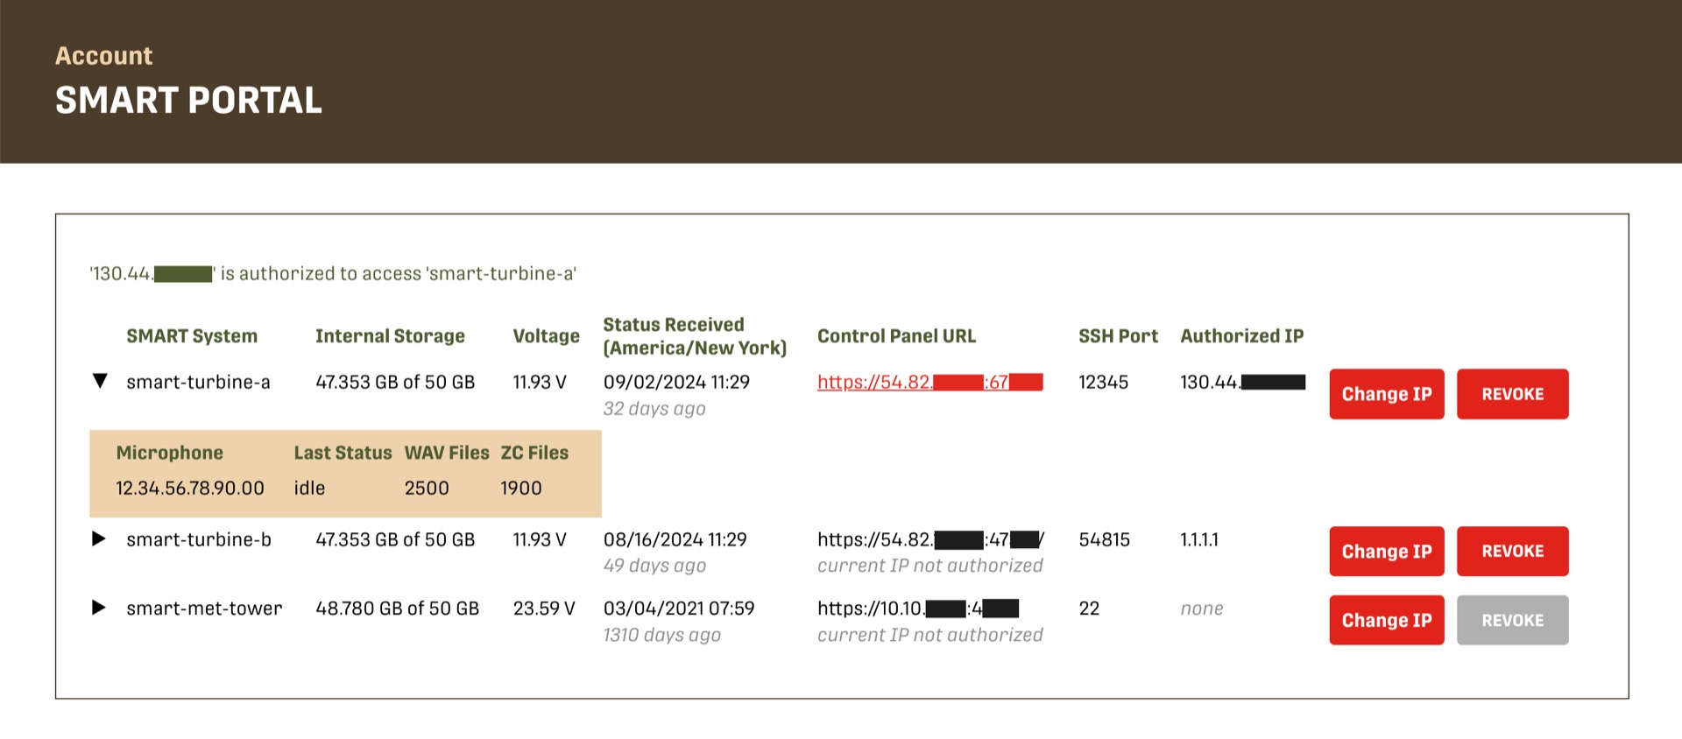Click the smart-met-tower system name
The width and height of the screenshot is (1682, 739).
(x=204, y=609)
